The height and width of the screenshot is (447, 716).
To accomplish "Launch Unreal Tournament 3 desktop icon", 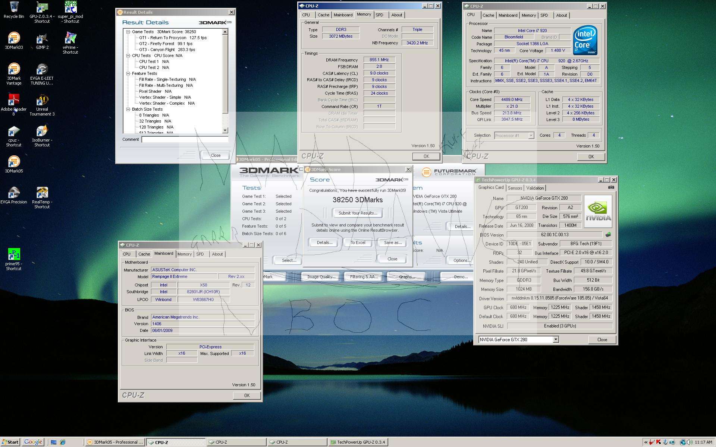I will click(x=42, y=105).
